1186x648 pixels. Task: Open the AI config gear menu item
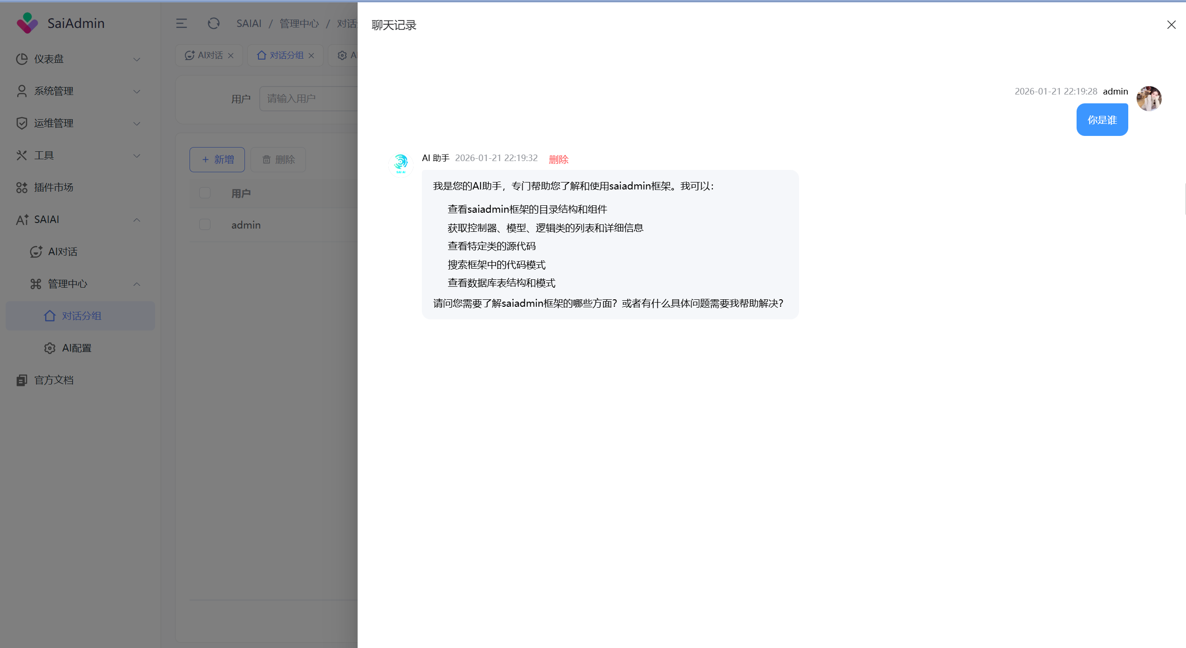pyautogui.click(x=76, y=348)
